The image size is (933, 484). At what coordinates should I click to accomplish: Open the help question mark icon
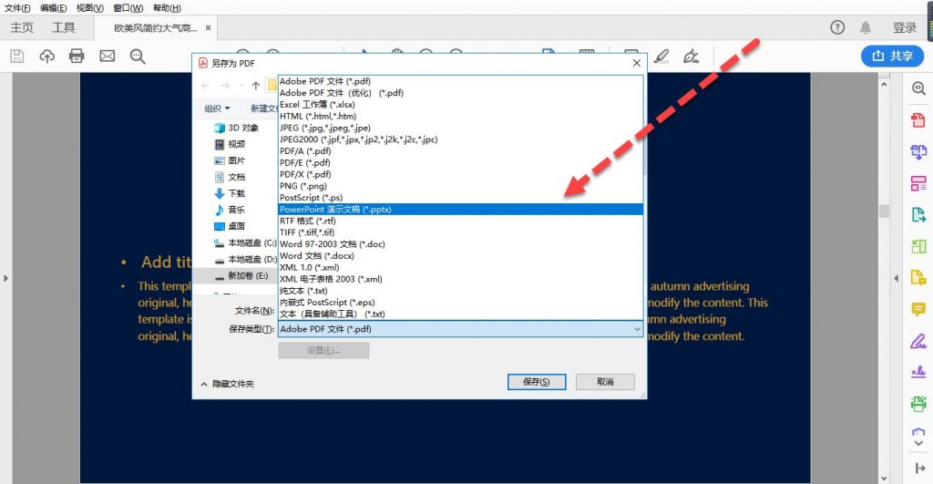pos(837,27)
